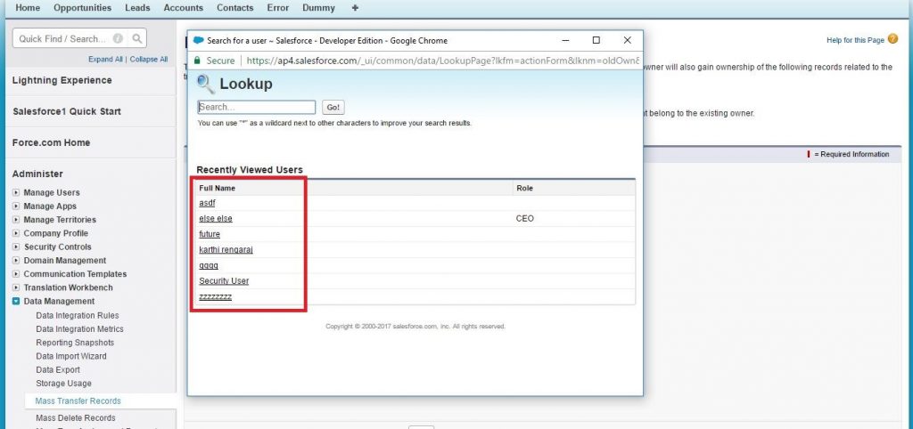Open the Home tab
This screenshot has width=913, height=429.
pos(28,8)
